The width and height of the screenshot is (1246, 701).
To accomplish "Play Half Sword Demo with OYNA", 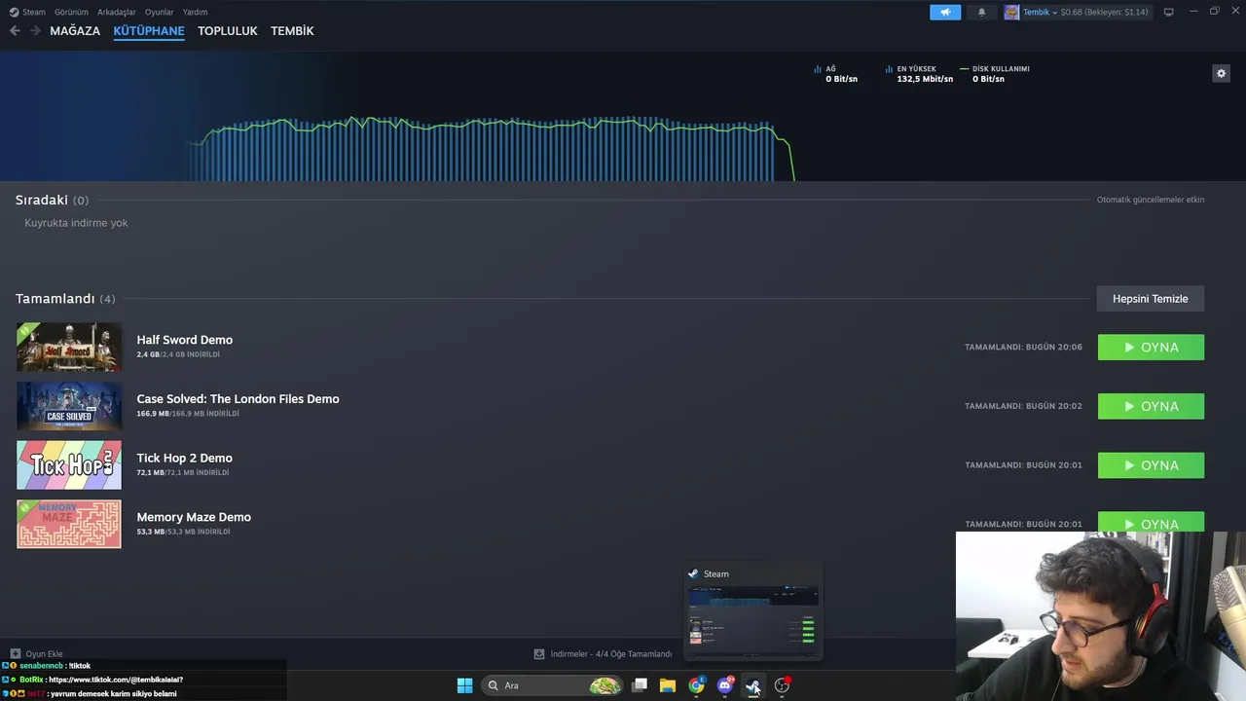I will click(x=1151, y=348).
